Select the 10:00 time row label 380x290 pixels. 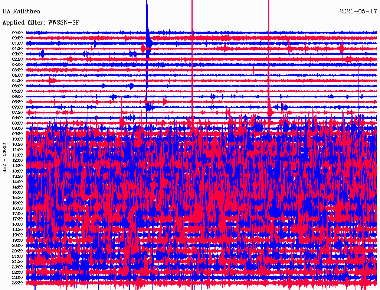pyautogui.click(x=17, y=139)
